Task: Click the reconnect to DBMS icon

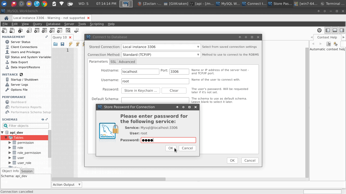Action: (x=76, y=30)
